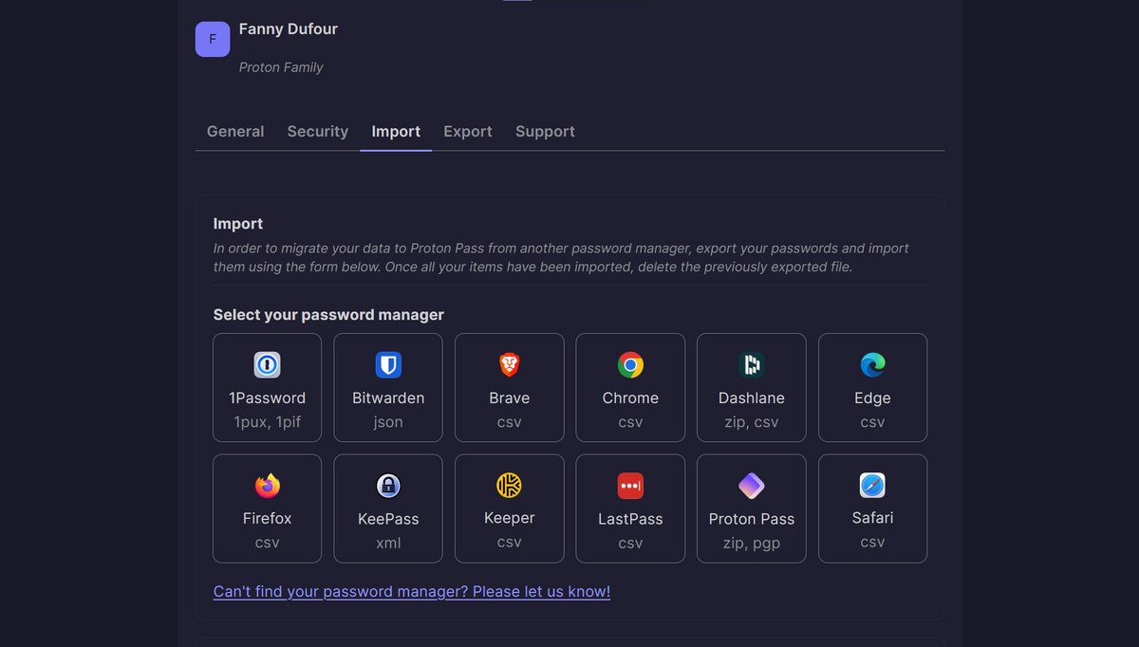Click the bold "Import" section heading
Screen dimensions: 1139x647
238,224
